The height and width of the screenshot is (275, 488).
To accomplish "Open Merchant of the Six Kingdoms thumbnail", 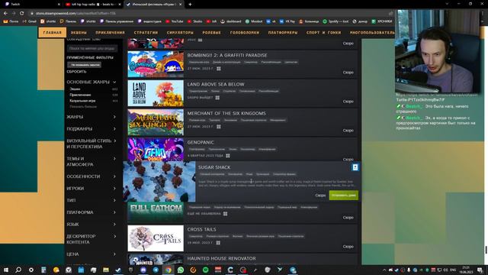I will click(156, 122).
